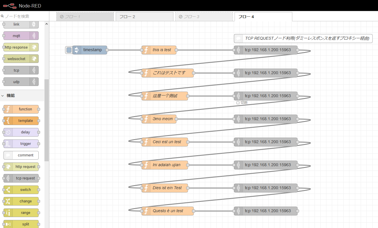Switch to the フロー 2 tab

point(145,17)
